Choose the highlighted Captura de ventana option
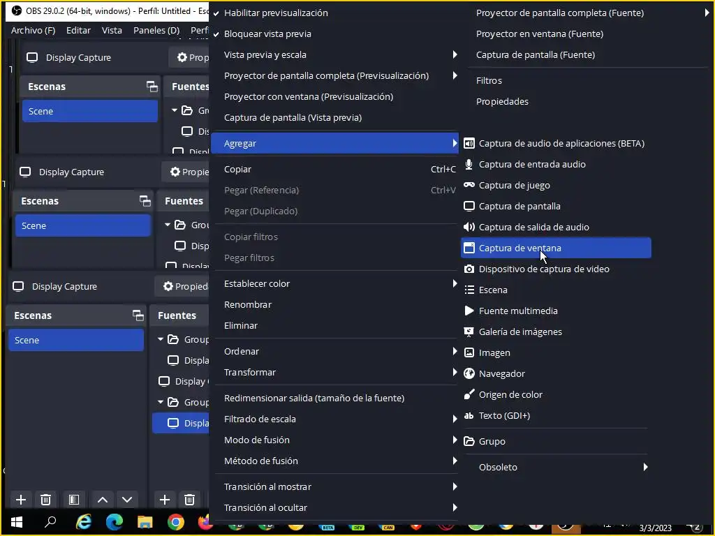This screenshot has width=715, height=536. pyautogui.click(x=556, y=248)
